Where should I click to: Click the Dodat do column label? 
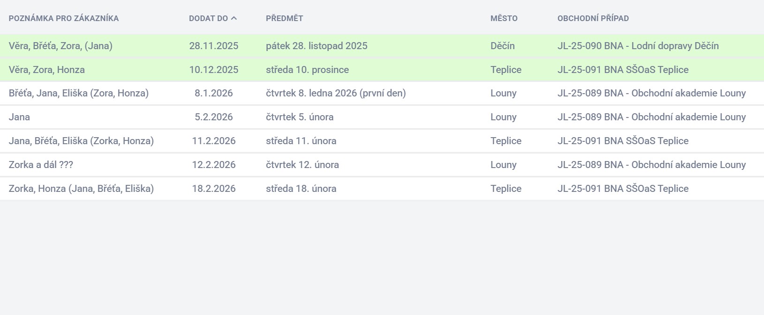pyautogui.click(x=208, y=18)
